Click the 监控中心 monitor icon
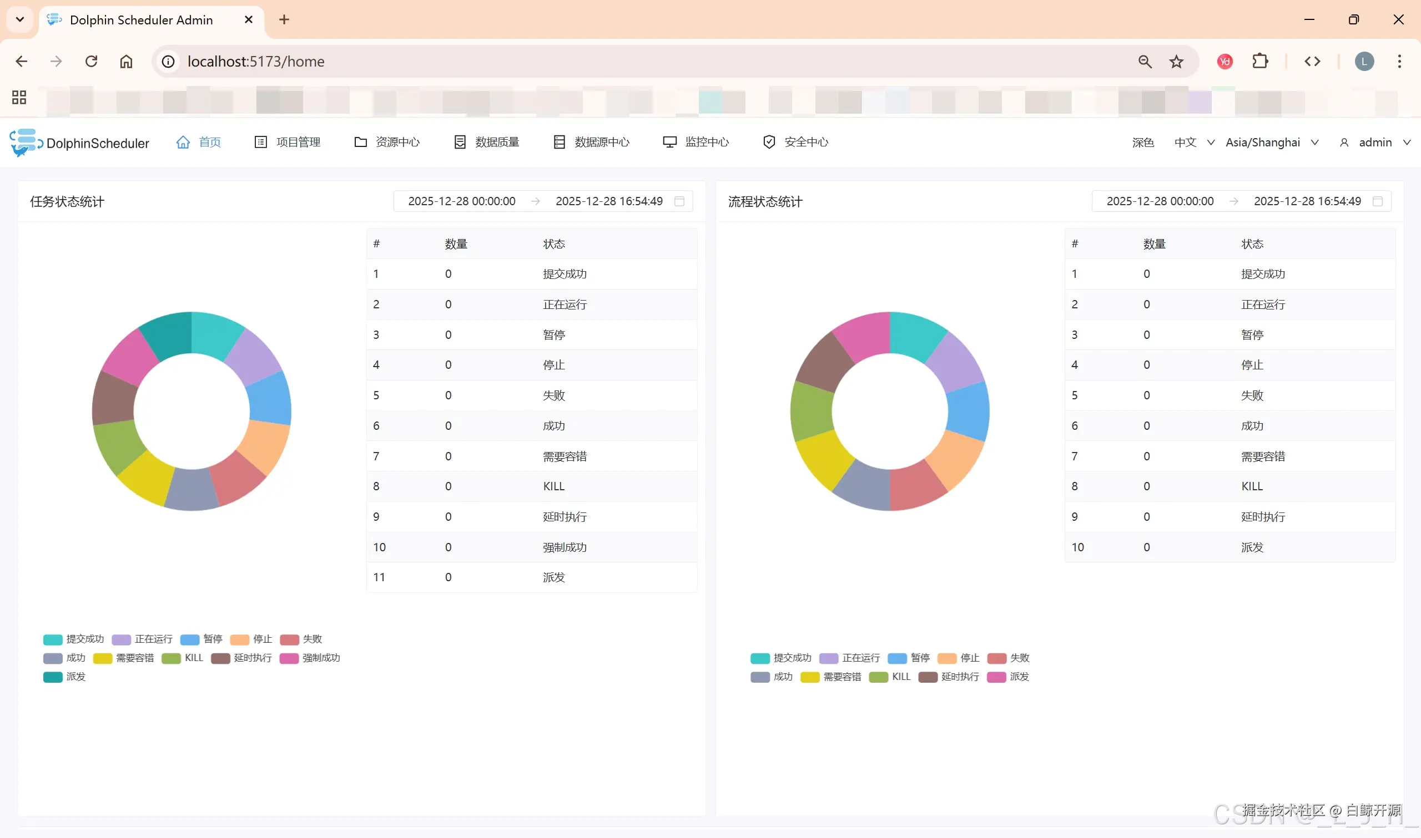The height and width of the screenshot is (838, 1421). 669,143
